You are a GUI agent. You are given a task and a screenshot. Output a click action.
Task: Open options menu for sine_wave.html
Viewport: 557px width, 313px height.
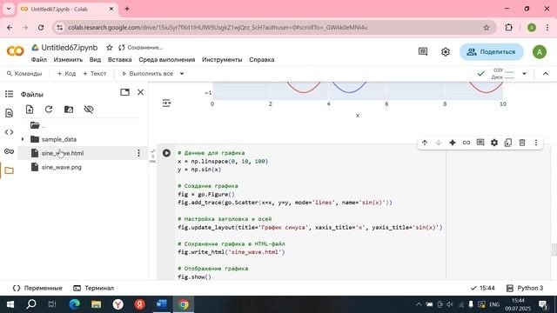(x=138, y=153)
